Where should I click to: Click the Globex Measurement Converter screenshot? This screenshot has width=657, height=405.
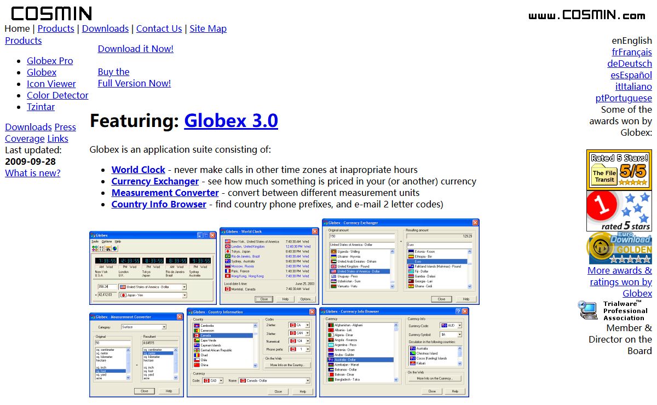[136, 355]
